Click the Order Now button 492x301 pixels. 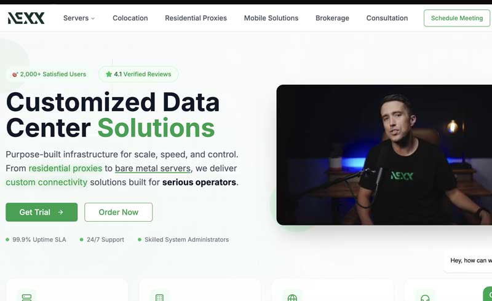click(118, 213)
